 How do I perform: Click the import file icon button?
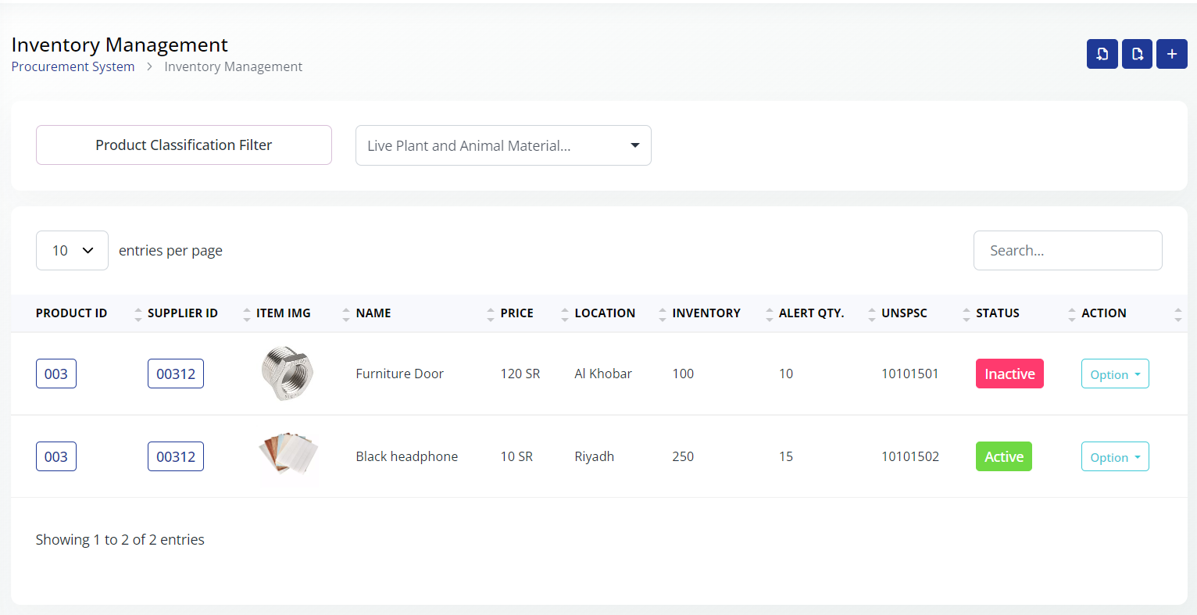[x=1102, y=54]
